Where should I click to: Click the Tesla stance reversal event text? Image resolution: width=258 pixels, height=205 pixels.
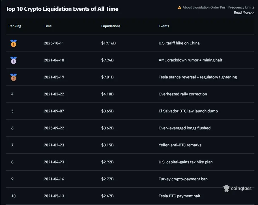coord(198,77)
